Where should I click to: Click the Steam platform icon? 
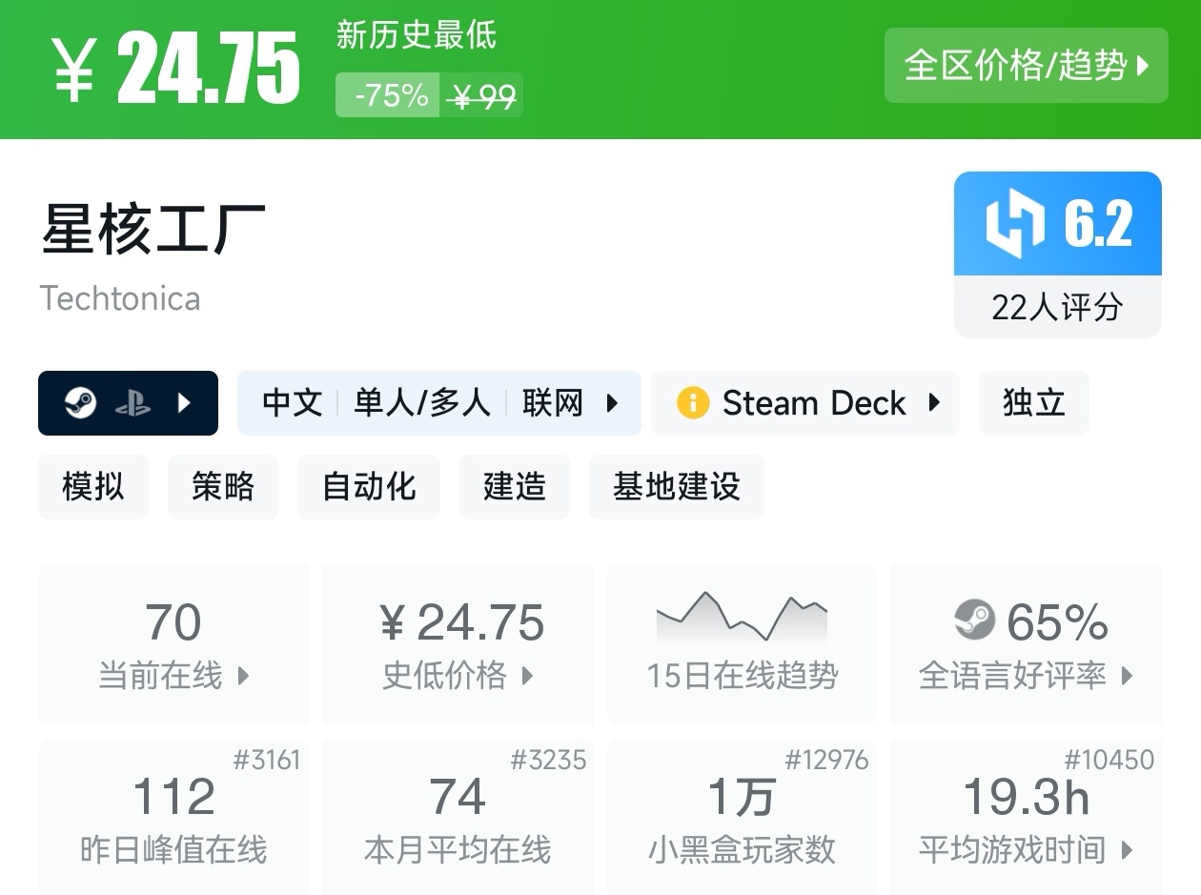coord(80,403)
